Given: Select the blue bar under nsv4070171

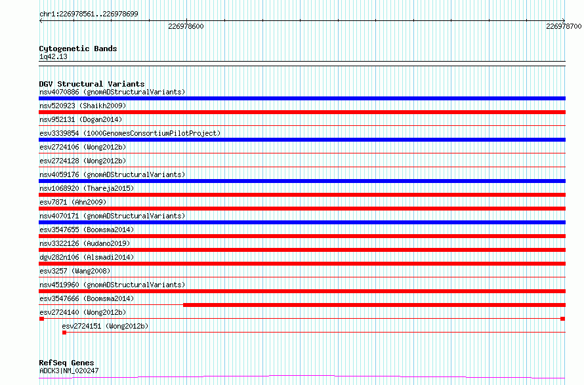Looking at the screenshot, I should click(302, 222).
